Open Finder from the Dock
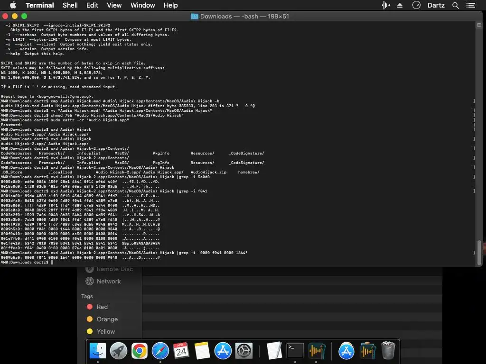The width and height of the screenshot is (486, 364). tap(98, 351)
